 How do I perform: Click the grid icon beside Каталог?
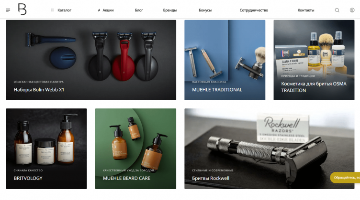[53, 10]
